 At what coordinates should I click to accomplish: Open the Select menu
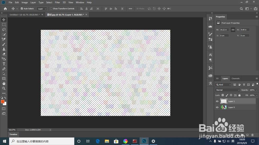[x=49, y=3]
